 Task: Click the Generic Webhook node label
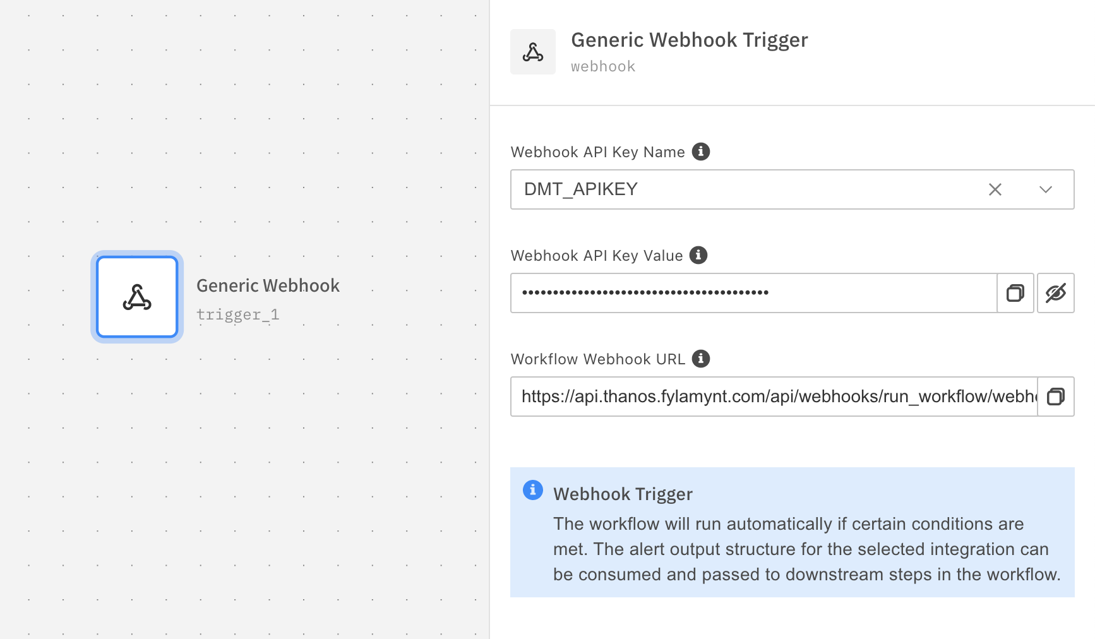(268, 285)
